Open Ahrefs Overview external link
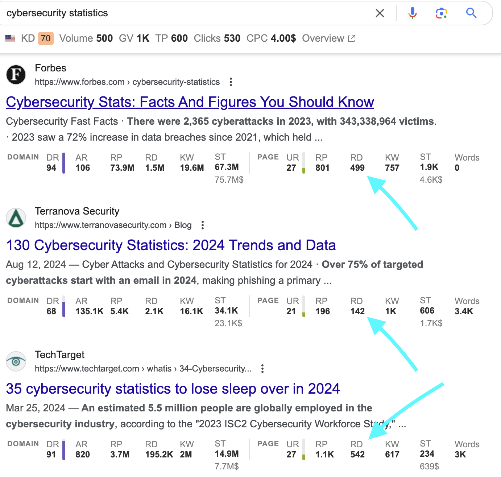The image size is (501, 477). (x=329, y=38)
